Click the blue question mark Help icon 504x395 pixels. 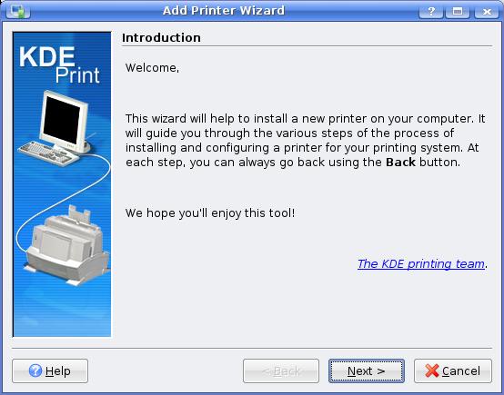[x=35, y=370]
